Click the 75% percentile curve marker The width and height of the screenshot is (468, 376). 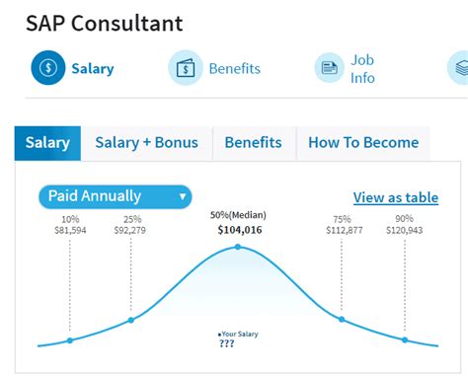pyautogui.click(x=342, y=319)
